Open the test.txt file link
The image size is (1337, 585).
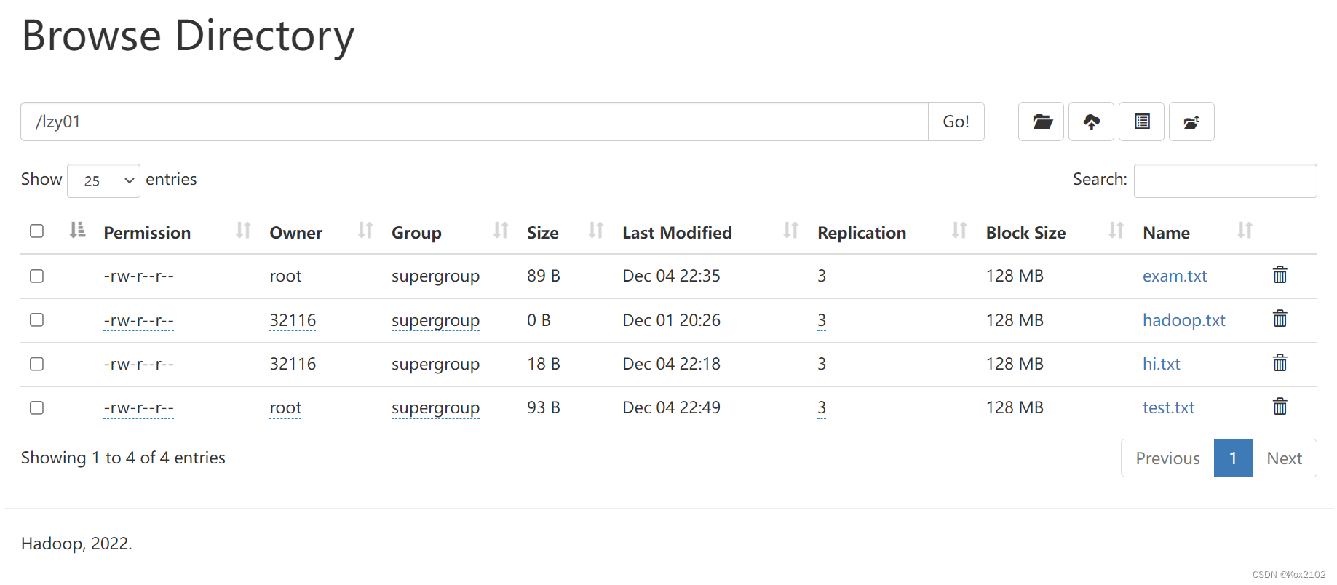coord(1168,407)
